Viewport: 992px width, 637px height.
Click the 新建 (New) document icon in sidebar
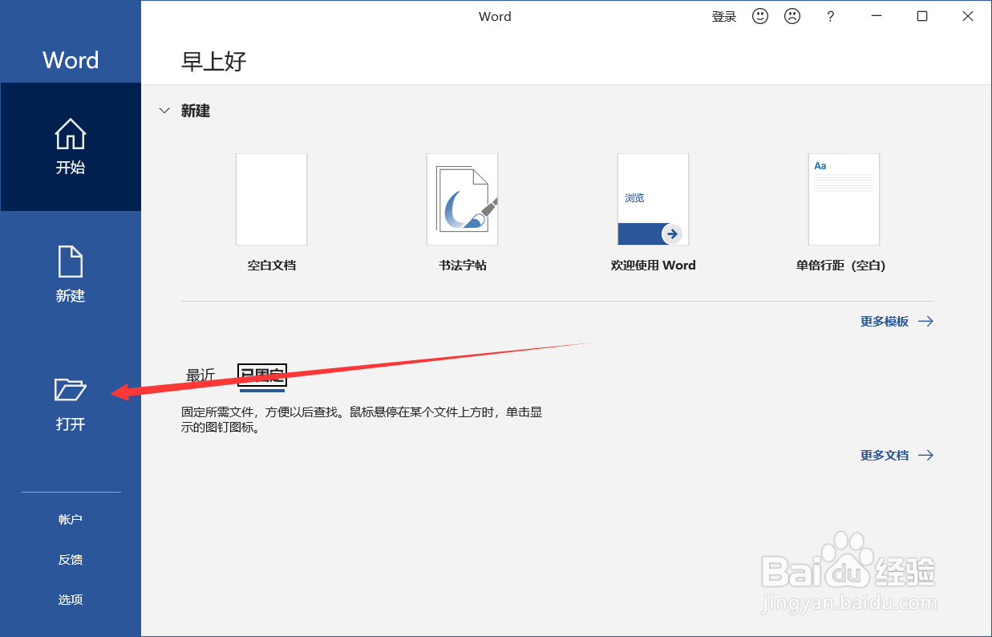tap(71, 262)
